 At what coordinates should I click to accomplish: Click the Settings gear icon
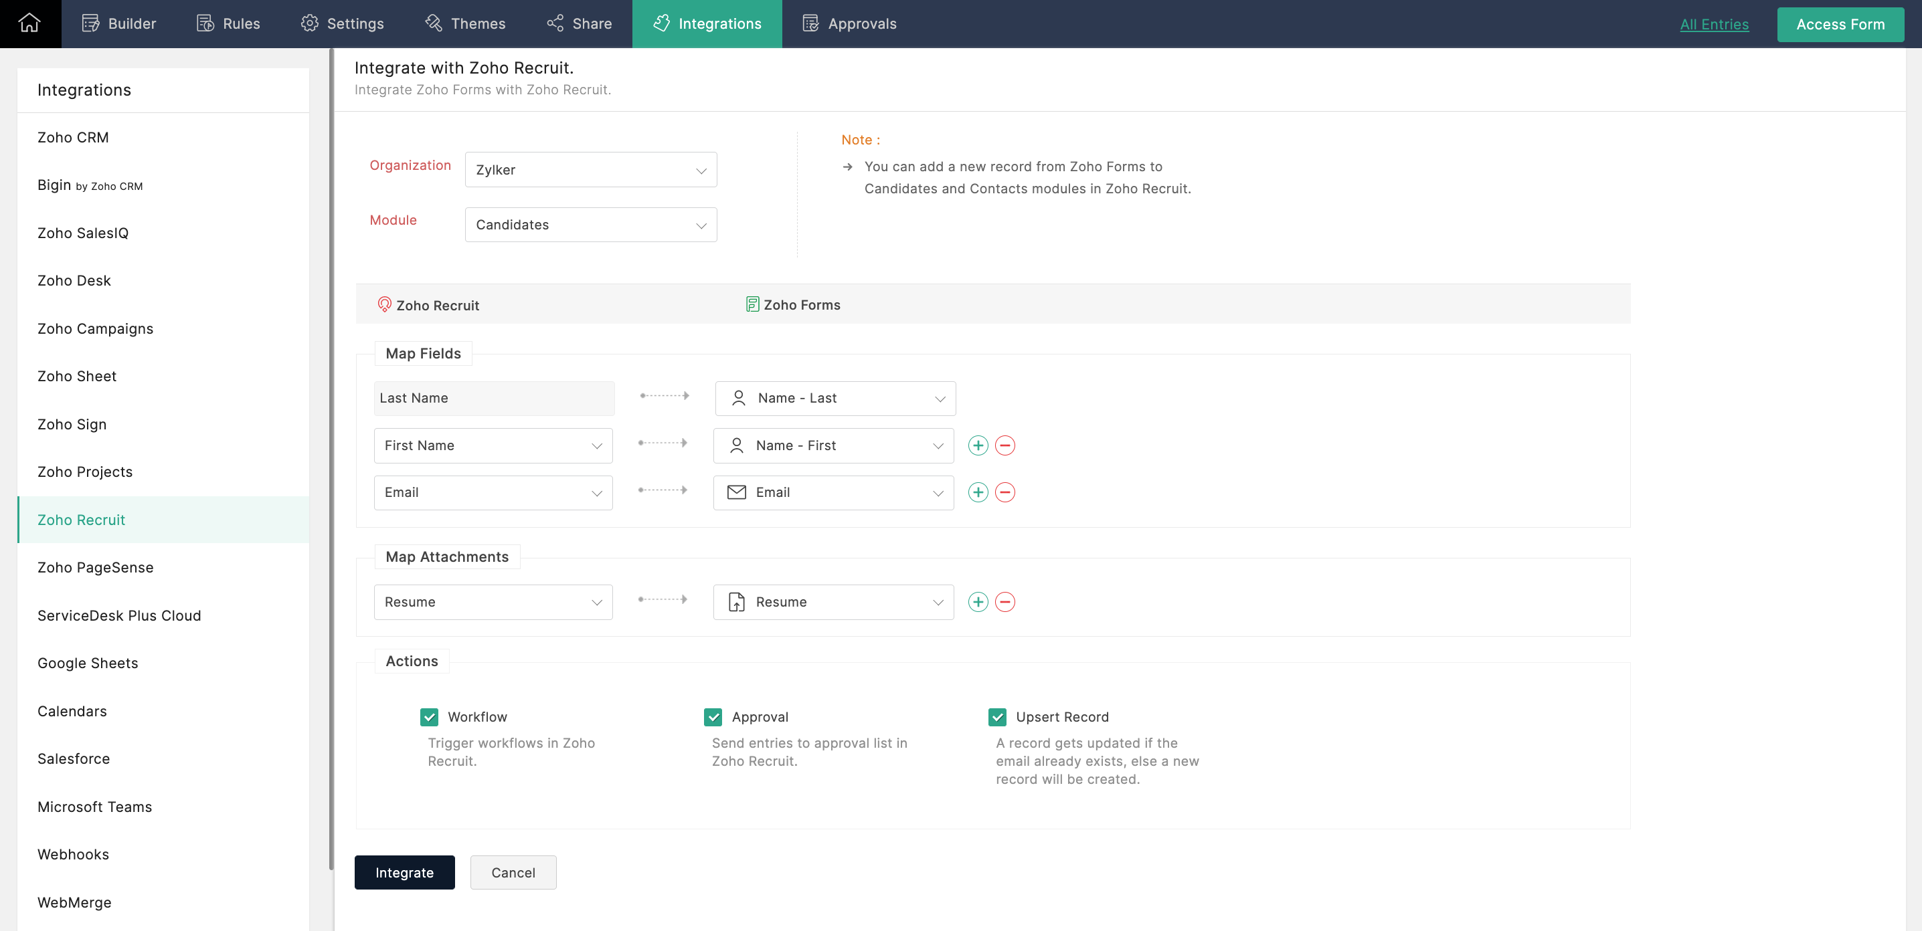[310, 23]
